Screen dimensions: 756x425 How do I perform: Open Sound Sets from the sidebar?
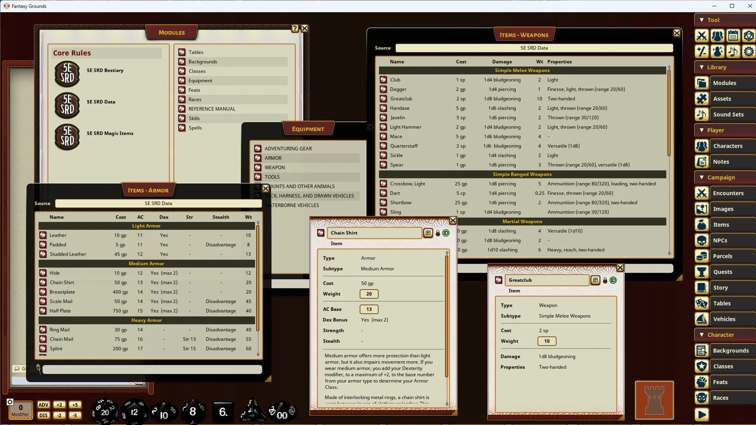725,115
